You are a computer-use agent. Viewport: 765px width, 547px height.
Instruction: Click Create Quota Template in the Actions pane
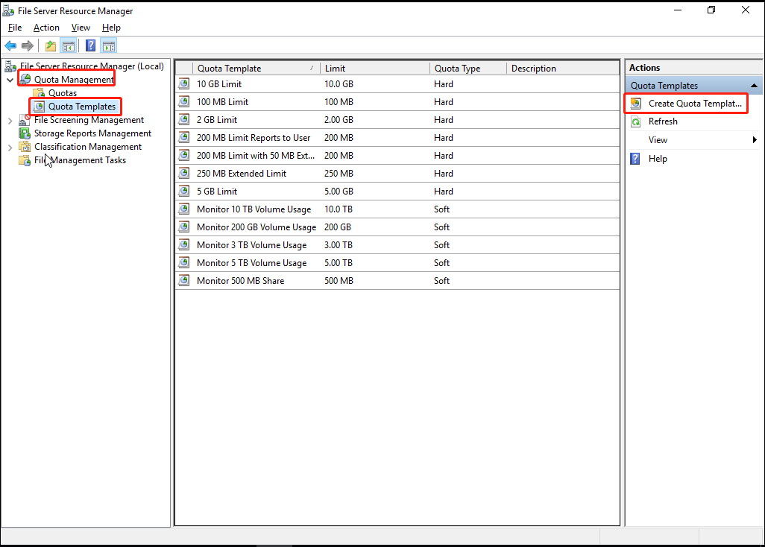tap(694, 104)
